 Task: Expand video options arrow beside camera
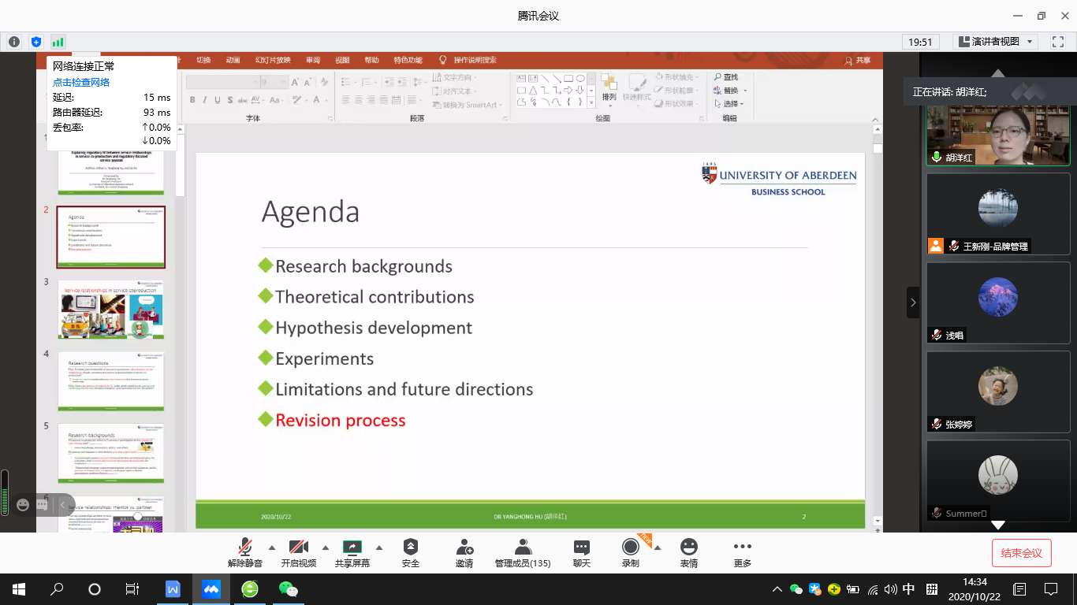[326, 547]
